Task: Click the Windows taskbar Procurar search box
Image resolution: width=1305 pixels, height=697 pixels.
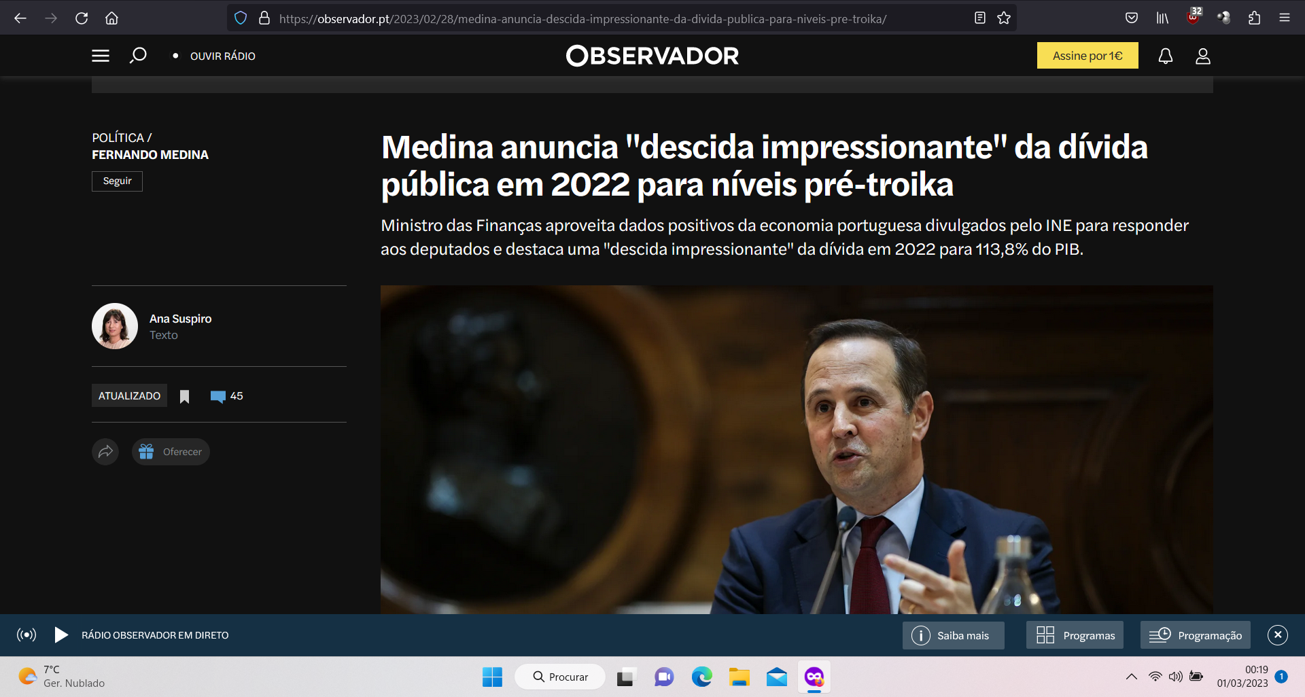Action: click(x=560, y=677)
